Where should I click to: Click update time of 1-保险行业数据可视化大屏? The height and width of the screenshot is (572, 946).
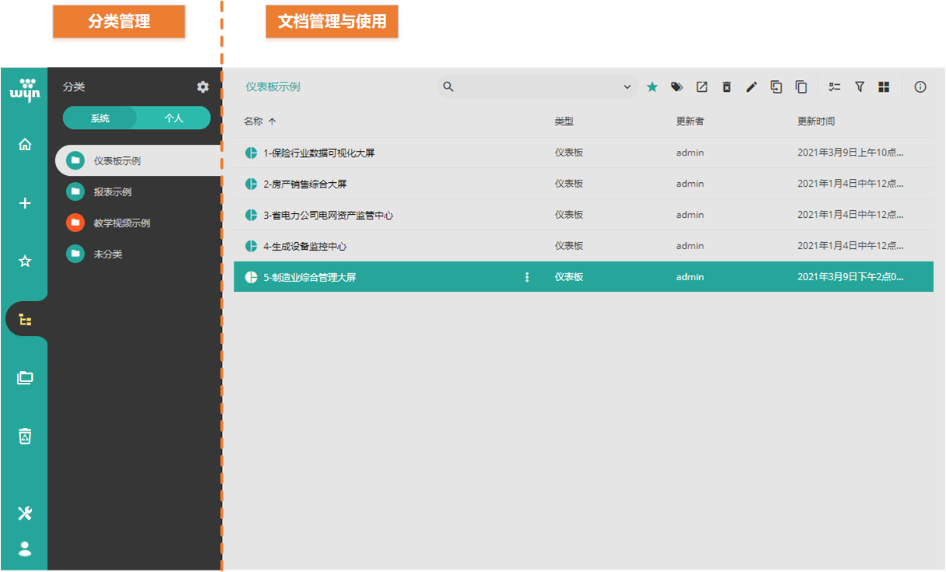pyautogui.click(x=850, y=153)
